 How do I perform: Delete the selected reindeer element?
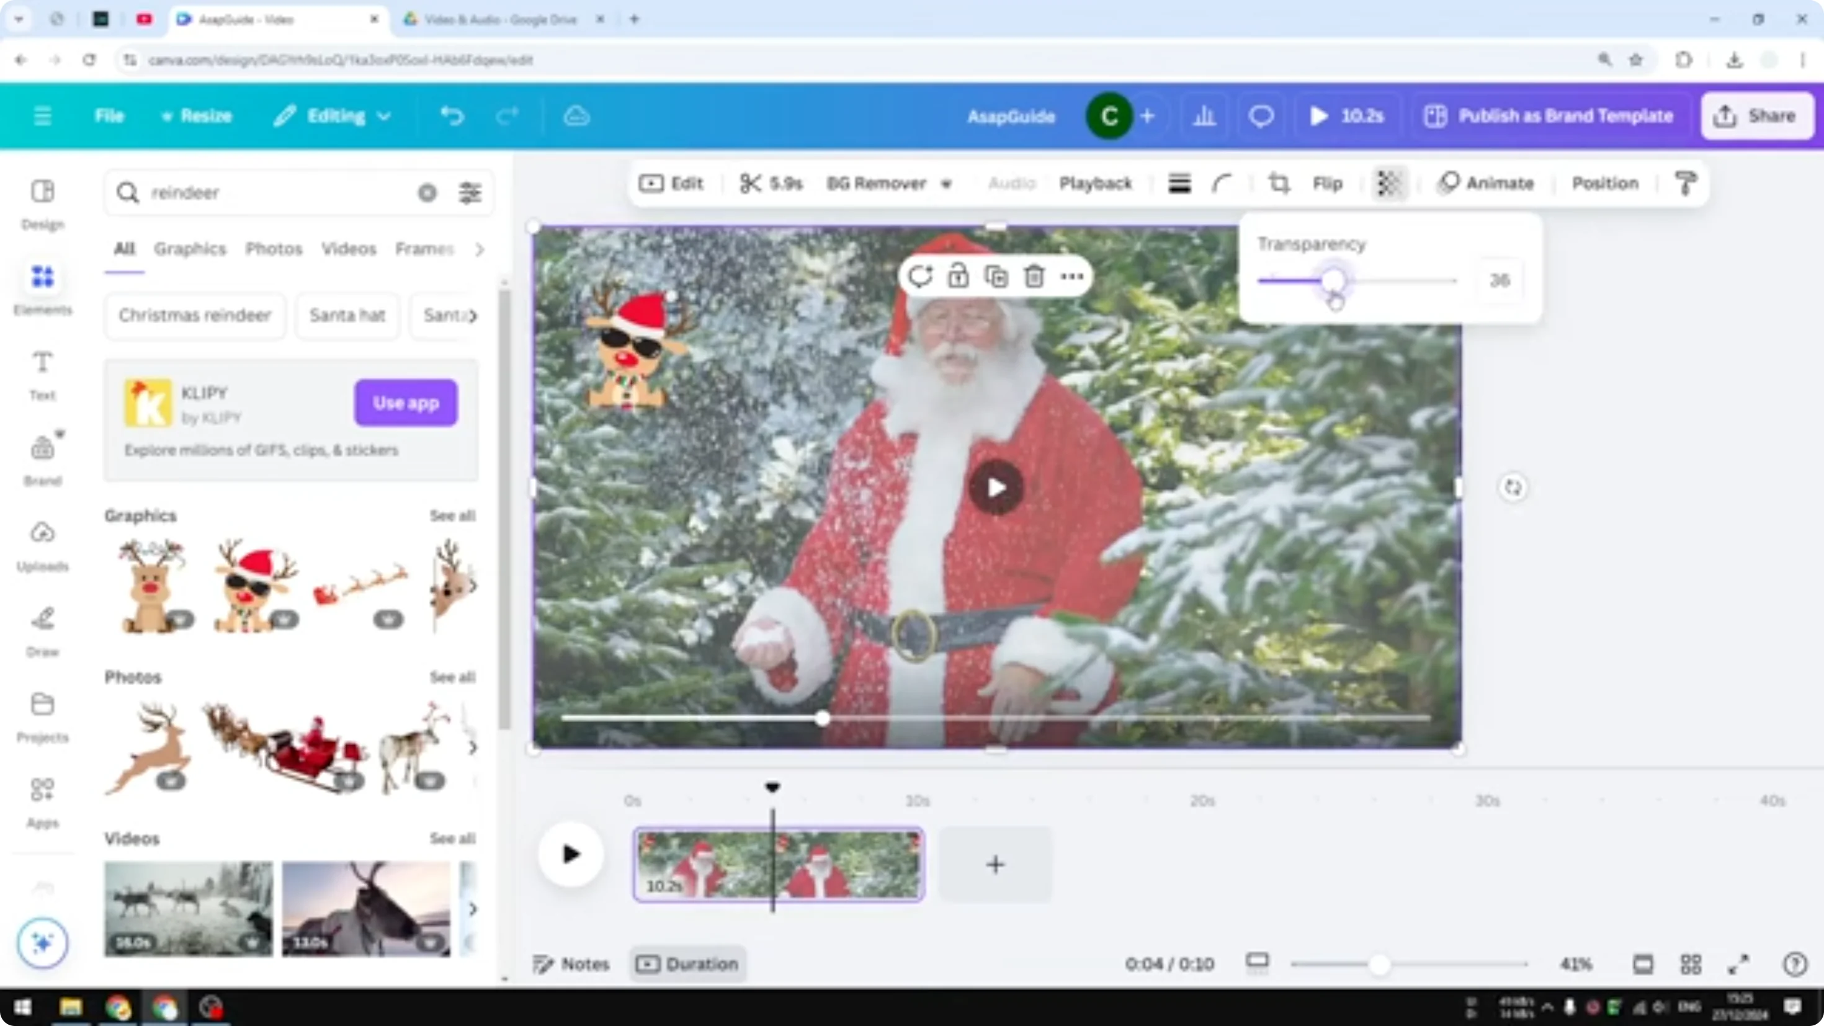point(1034,276)
